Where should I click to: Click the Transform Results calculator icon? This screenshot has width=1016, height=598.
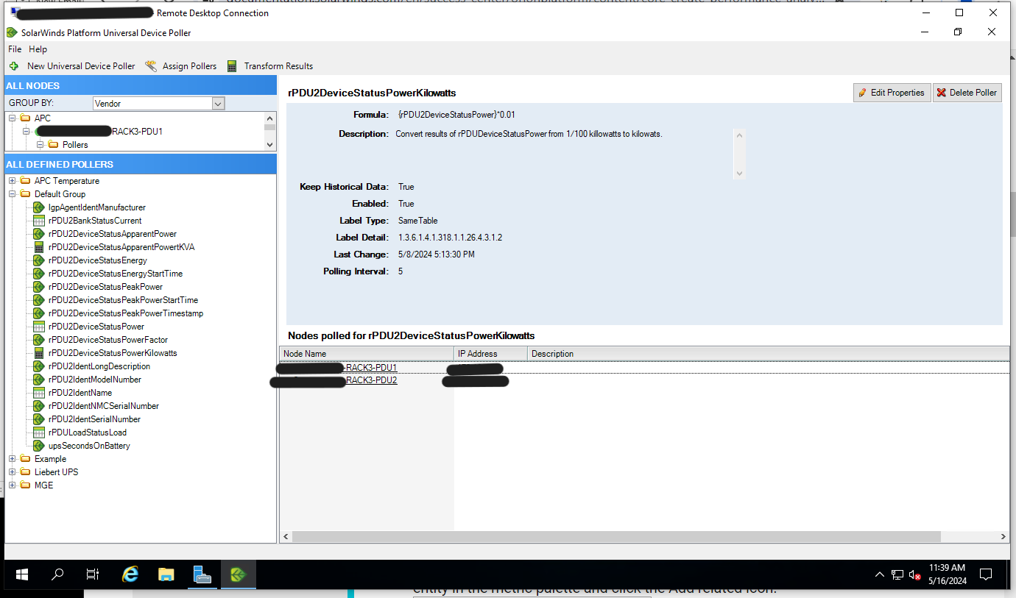[232, 66]
